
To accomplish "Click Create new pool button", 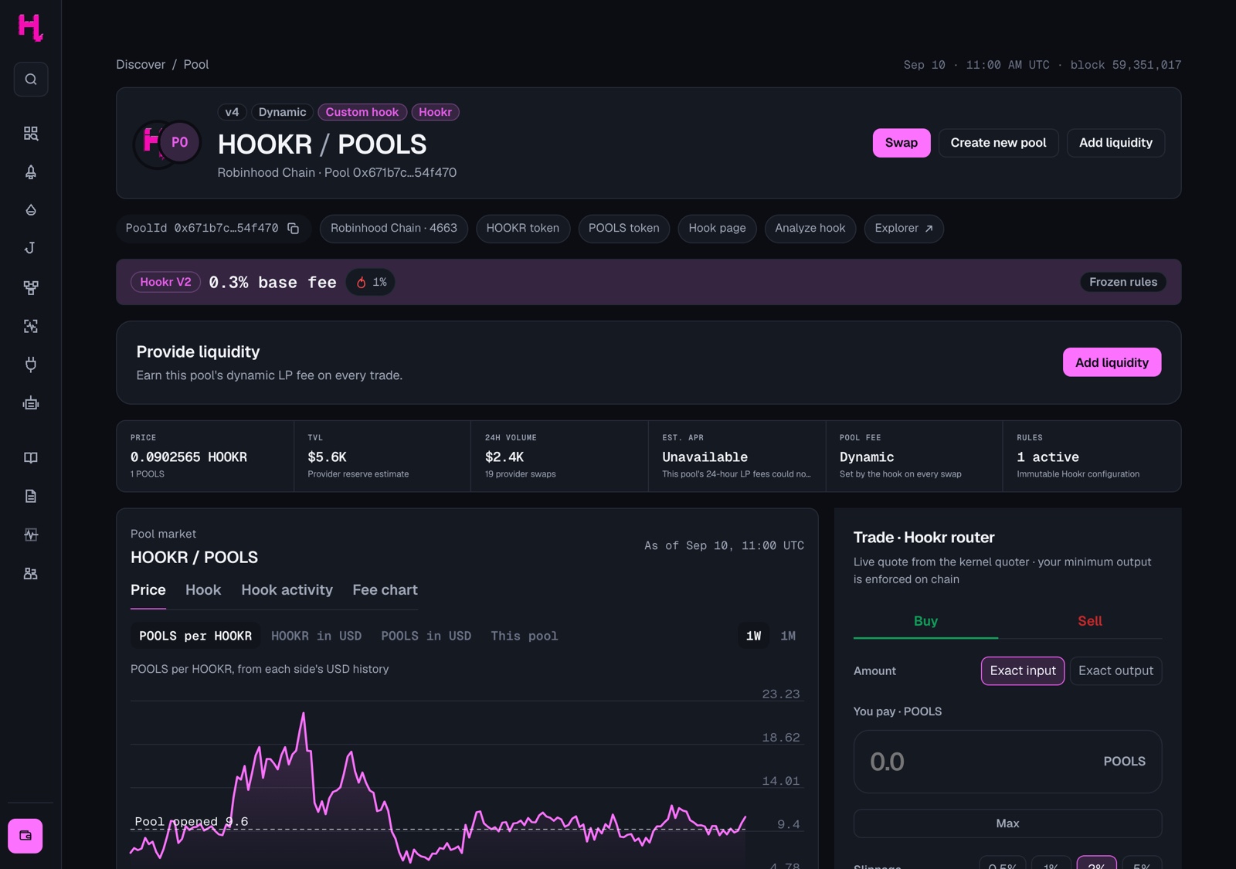I will pos(998,143).
